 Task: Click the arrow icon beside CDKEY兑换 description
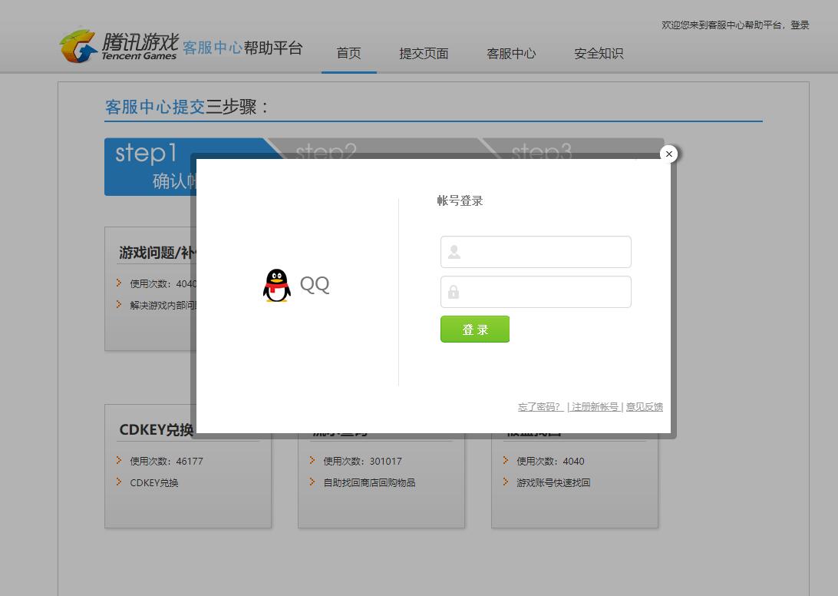point(117,482)
